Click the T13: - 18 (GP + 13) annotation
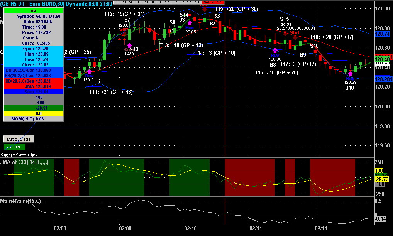Image resolution: width=393 pixels, height=236 pixels. click(x=181, y=45)
